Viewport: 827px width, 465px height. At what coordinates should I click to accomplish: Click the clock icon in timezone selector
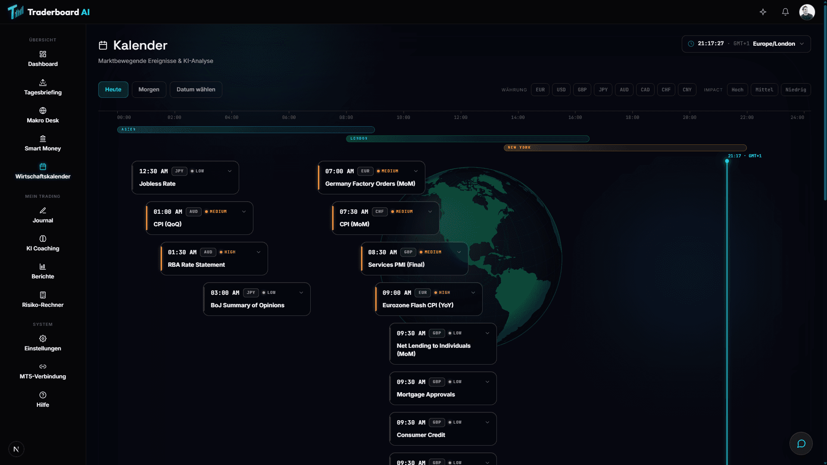tap(691, 44)
